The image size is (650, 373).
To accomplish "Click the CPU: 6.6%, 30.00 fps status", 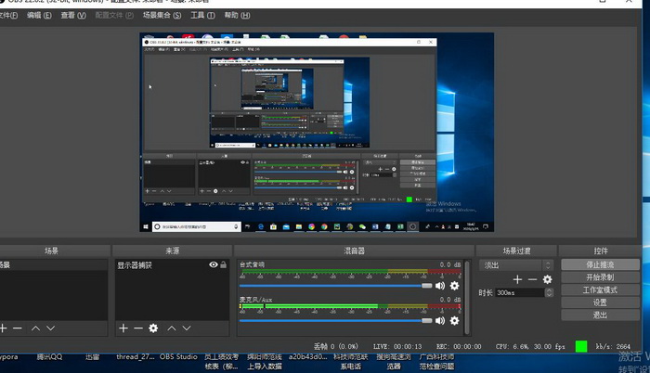I will 530,346.
